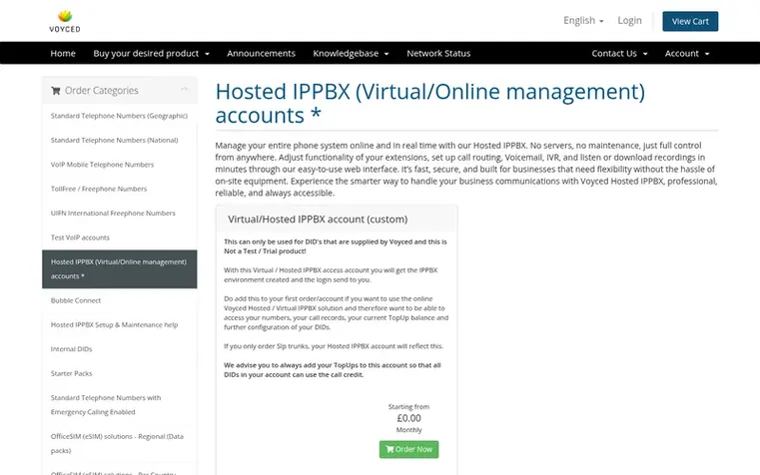Collapse the Order Categories panel chevron
Viewport: 760px width, 475px height.
tap(184, 89)
